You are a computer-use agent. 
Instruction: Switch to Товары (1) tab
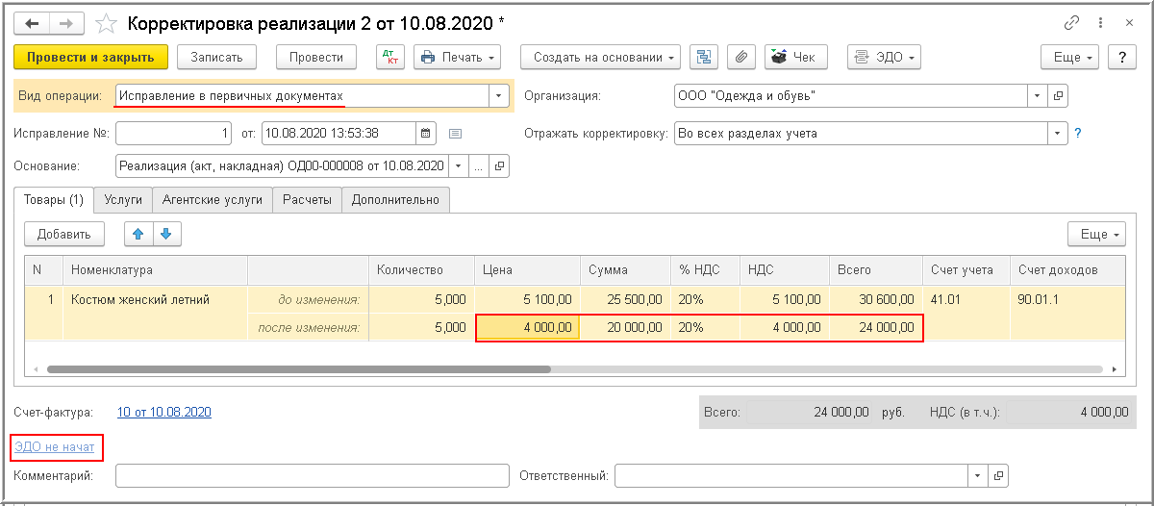pyautogui.click(x=54, y=199)
